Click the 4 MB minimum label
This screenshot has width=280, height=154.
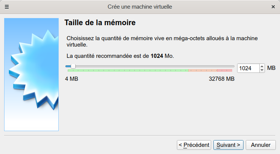pyautogui.click(x=72, y=79)
